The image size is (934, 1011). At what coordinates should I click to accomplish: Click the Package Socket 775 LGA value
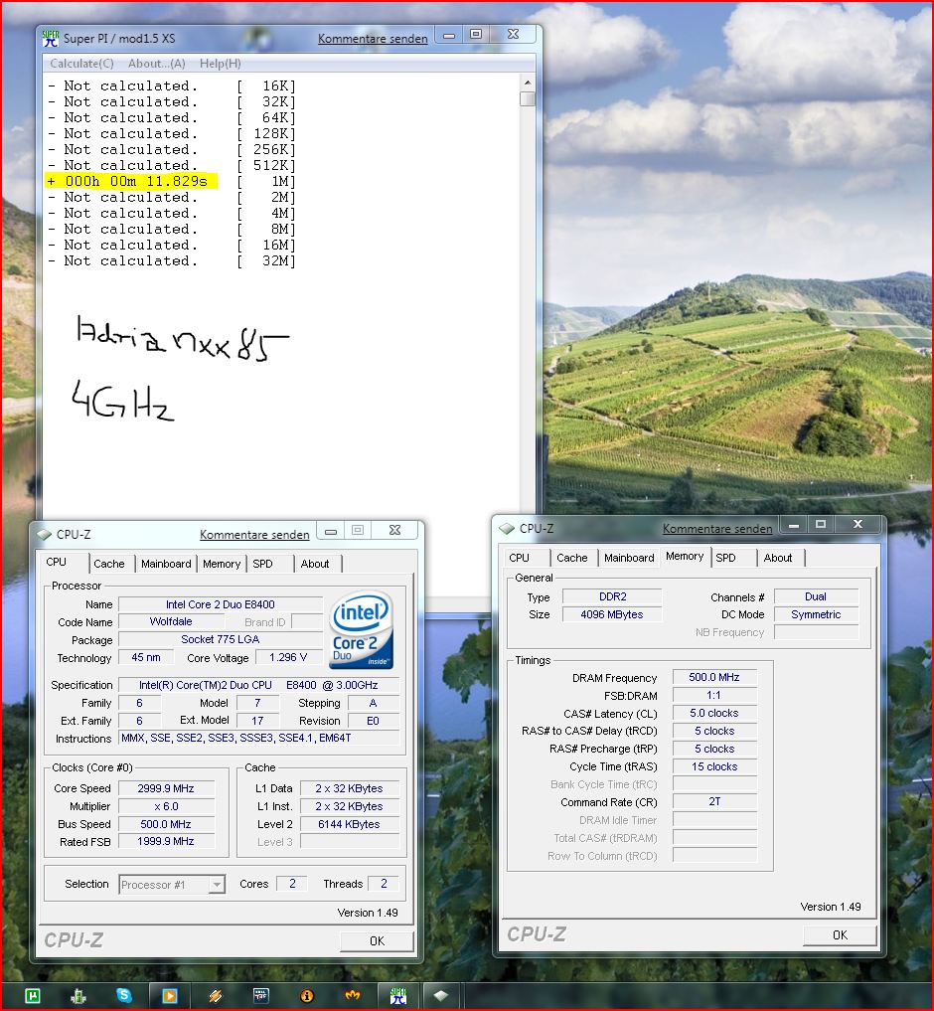tap(221, 639)
